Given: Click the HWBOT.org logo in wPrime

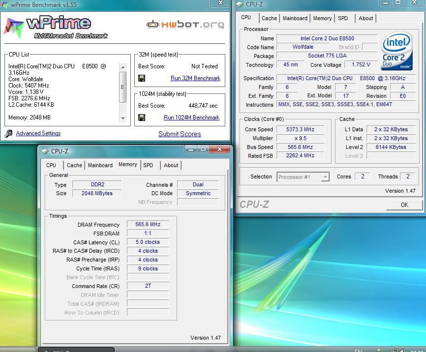Looking at the screenshot, I should (185, 25).
